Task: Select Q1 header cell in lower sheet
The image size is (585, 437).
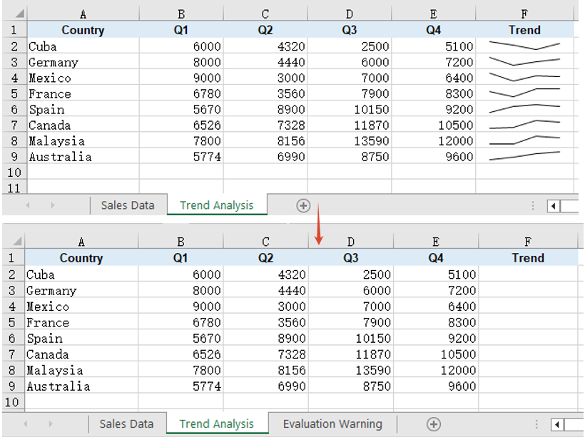Action: tap(180, 257)
